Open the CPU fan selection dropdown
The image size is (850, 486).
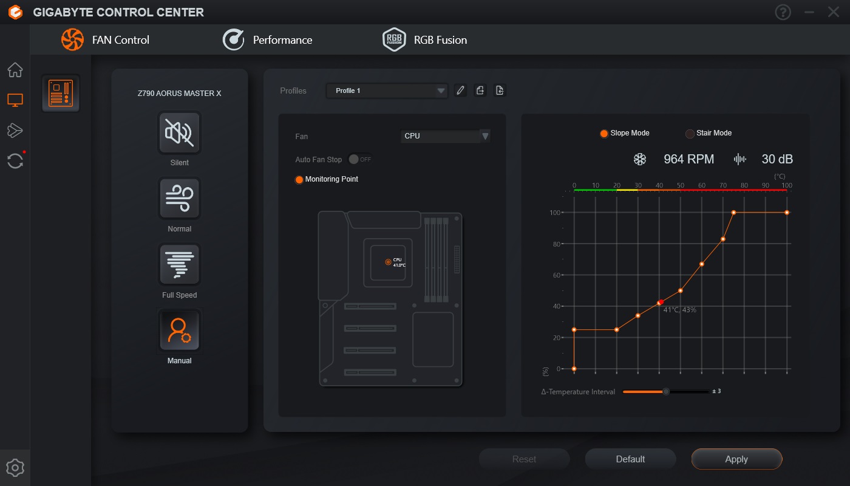(x=446, y=136)
